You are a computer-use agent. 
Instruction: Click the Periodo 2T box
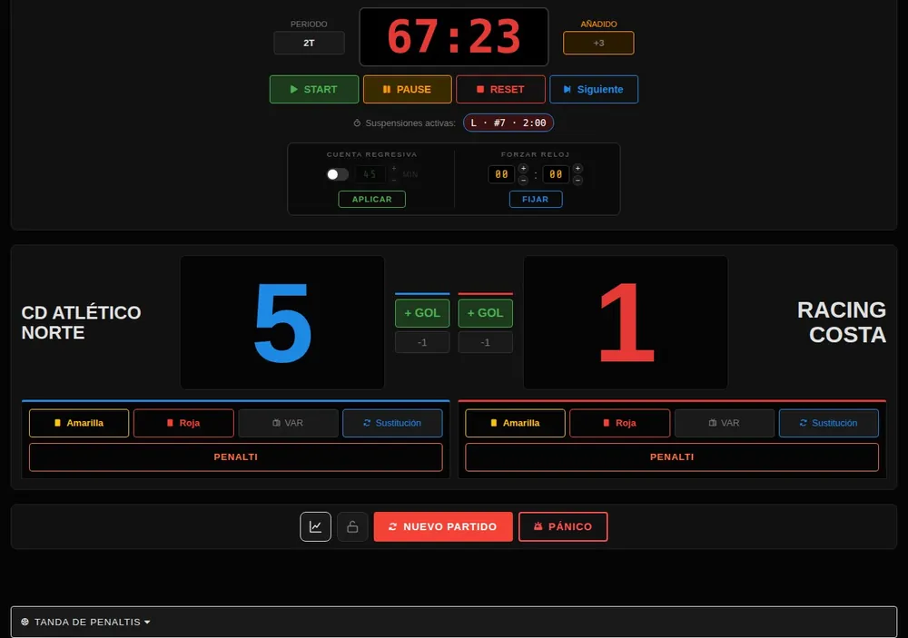click(310, 43)
